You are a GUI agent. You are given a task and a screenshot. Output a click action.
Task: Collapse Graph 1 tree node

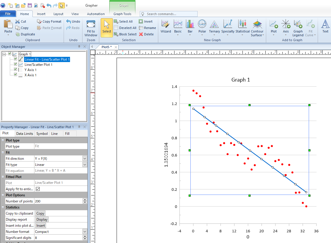click(4, 54)
